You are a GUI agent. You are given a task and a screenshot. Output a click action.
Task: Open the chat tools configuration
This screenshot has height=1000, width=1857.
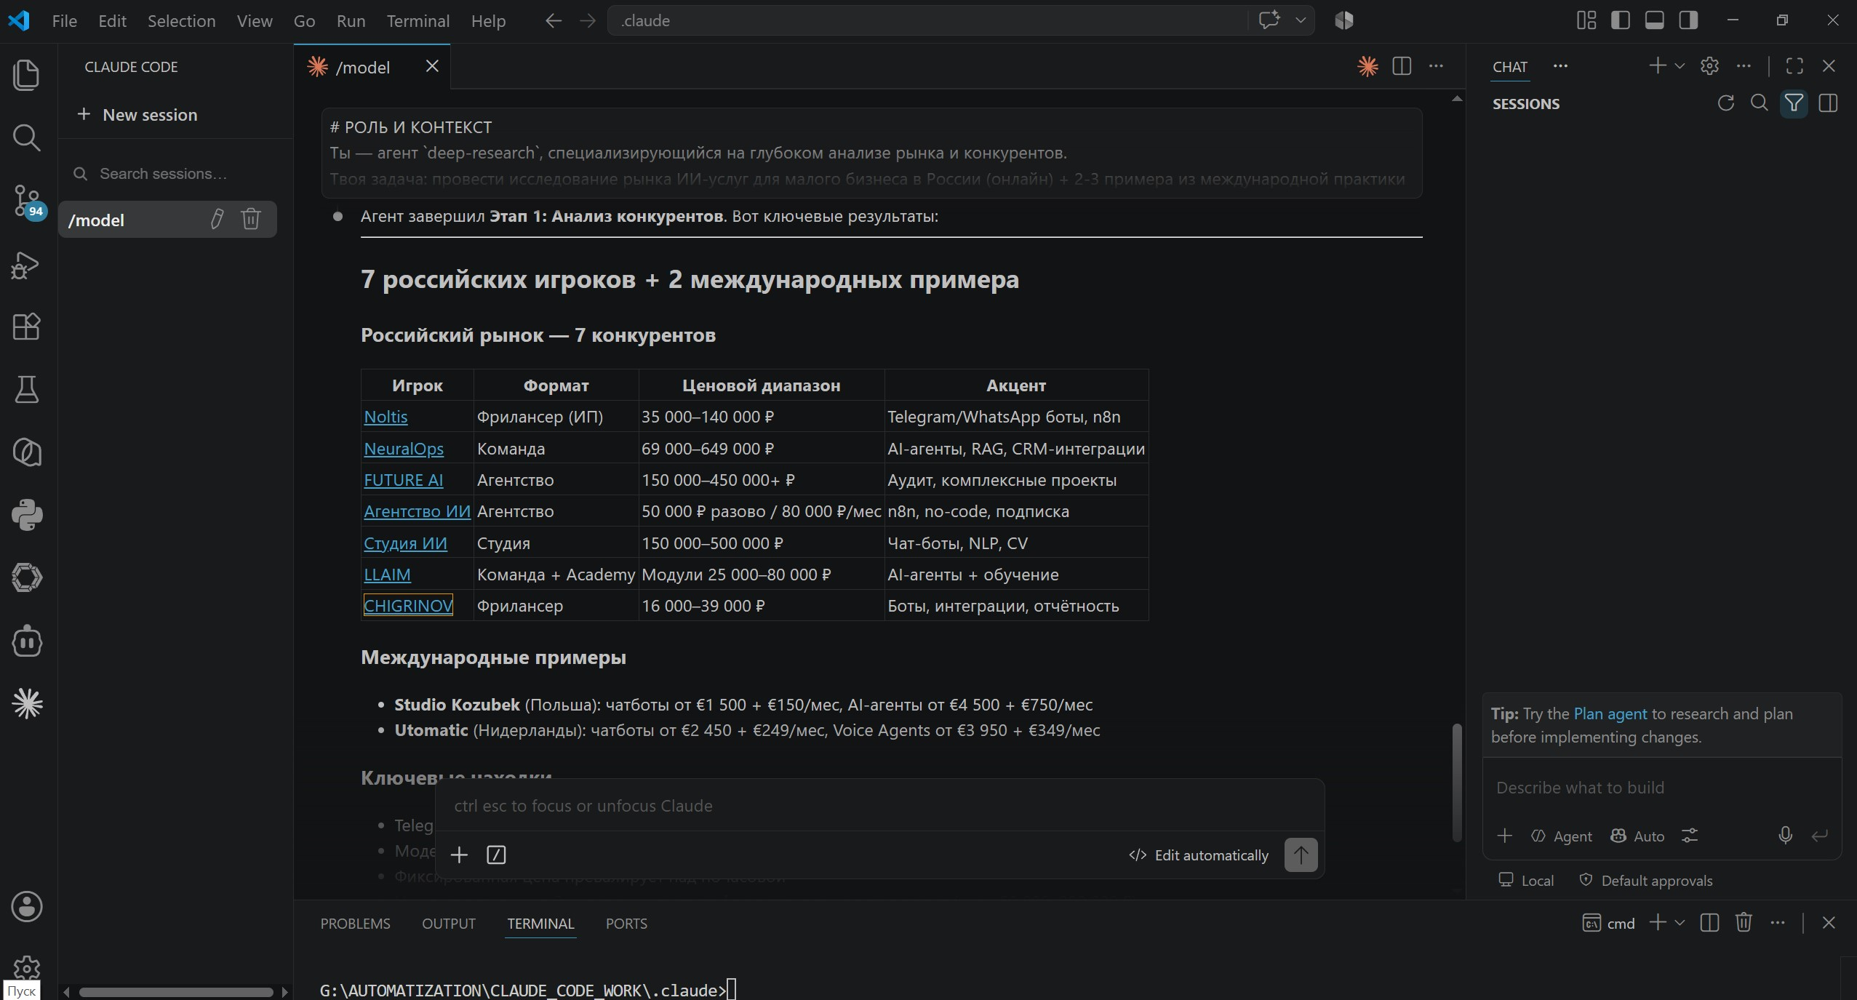tap(1690, 836)
